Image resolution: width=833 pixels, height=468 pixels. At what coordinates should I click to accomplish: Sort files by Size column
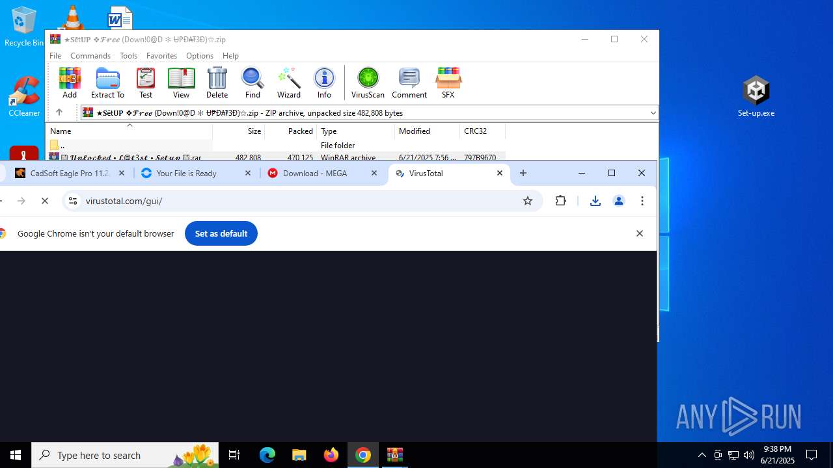tap(239, 131)
